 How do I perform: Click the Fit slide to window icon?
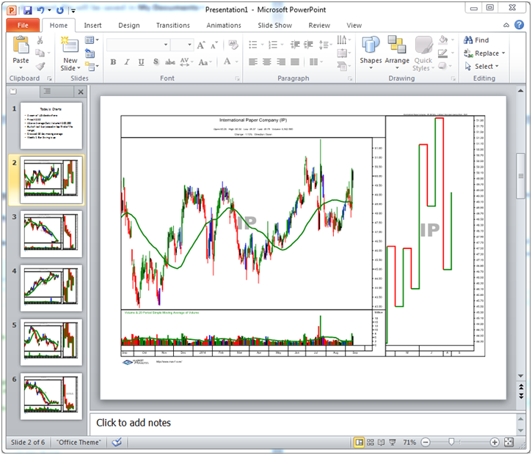coord(509,442)
